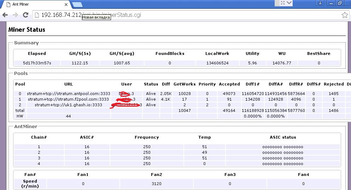
Task: Click the ghash.io pool URL entry
Action: tap(68, 105)
